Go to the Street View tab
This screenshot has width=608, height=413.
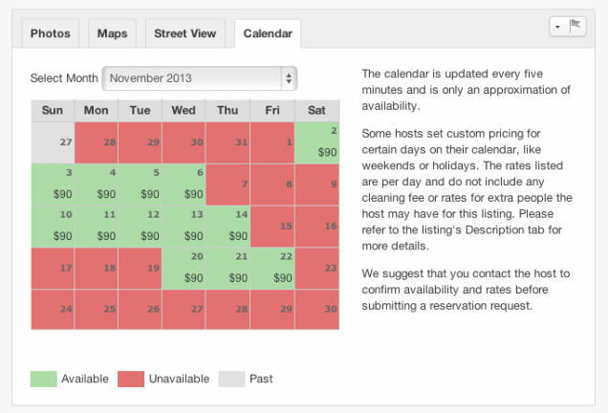coord(186,33)
